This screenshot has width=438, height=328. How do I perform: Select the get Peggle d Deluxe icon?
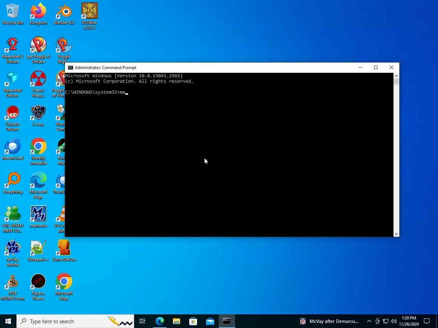[x=38, y=50]
